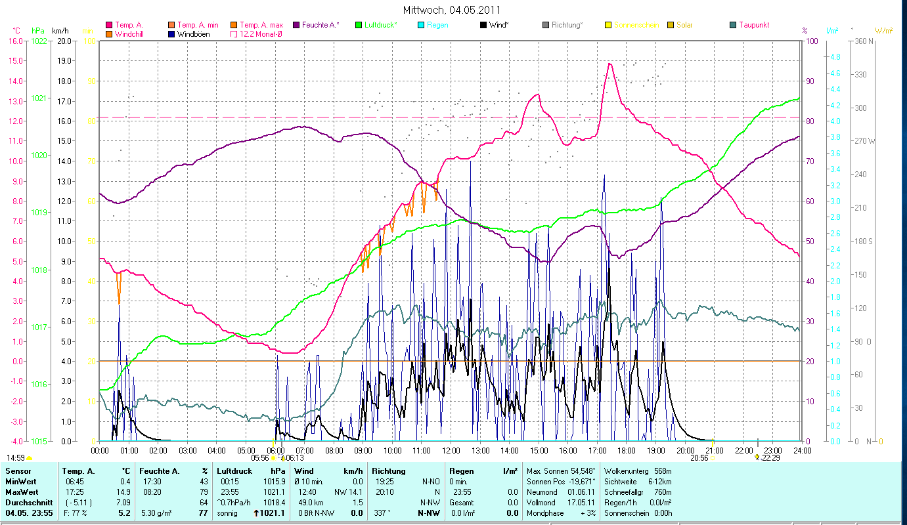Viewport: 907px width, 525px height.
Task: Toggle the Wind black legend square
Action: 483,25
